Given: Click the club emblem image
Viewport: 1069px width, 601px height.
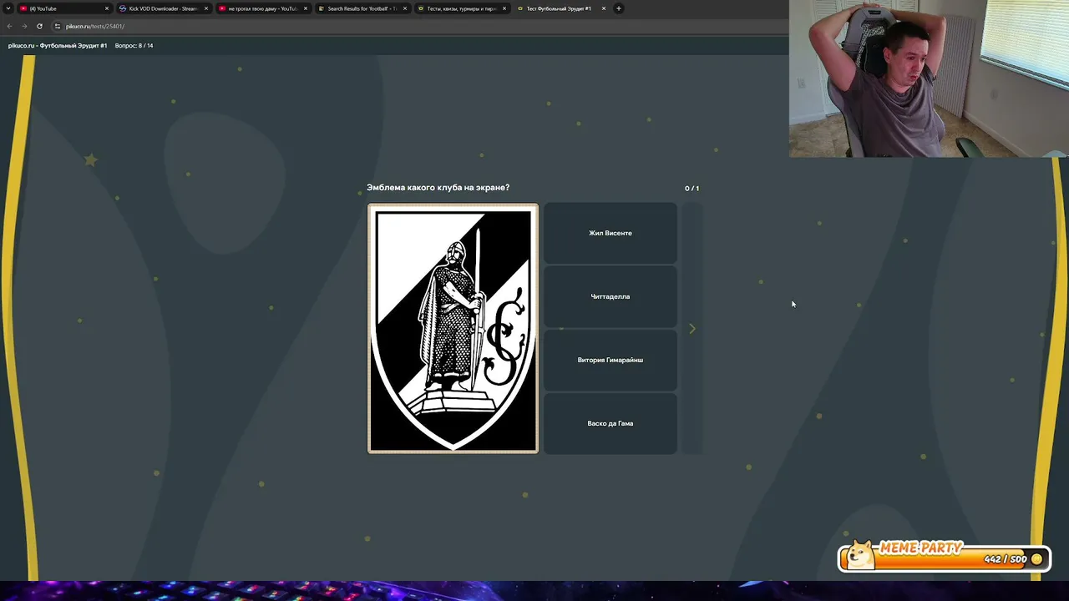Looking at the screenshot, I should [453, 329].
